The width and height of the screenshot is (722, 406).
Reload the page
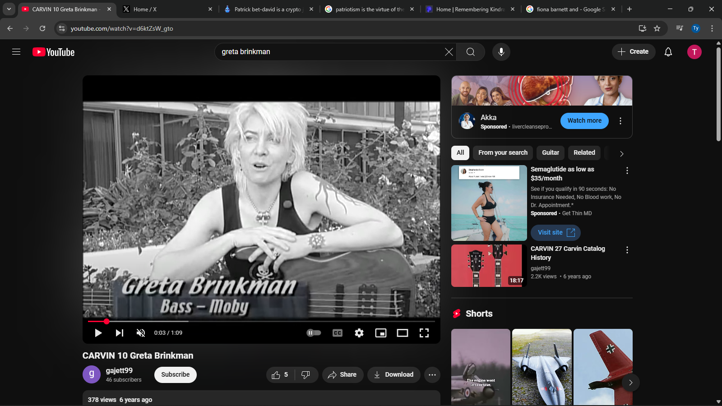tap(42, 28)
